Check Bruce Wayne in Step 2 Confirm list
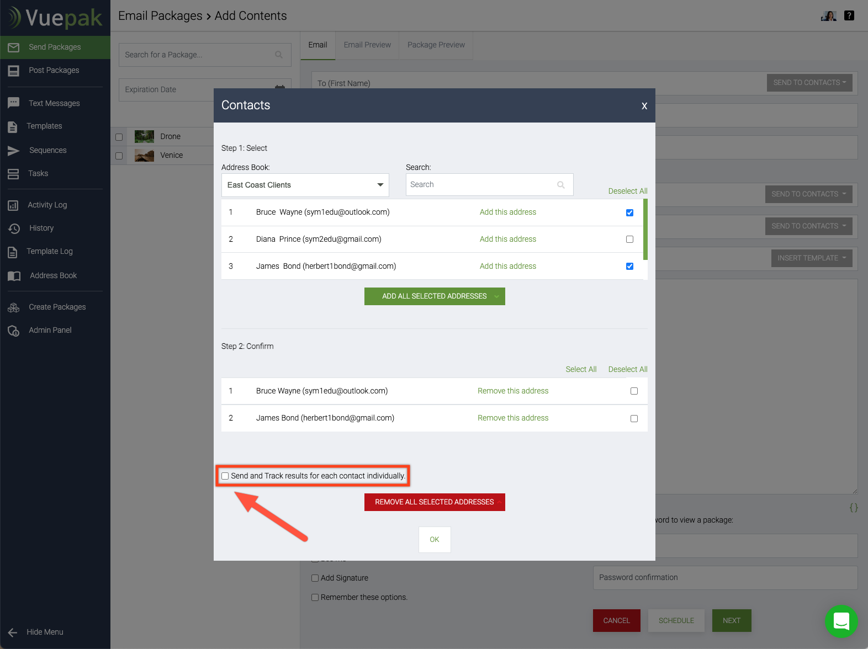 634,391
